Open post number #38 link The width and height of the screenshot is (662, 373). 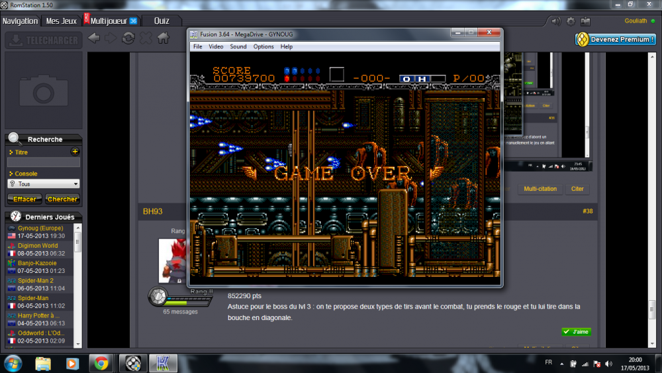tap(587, 211)
